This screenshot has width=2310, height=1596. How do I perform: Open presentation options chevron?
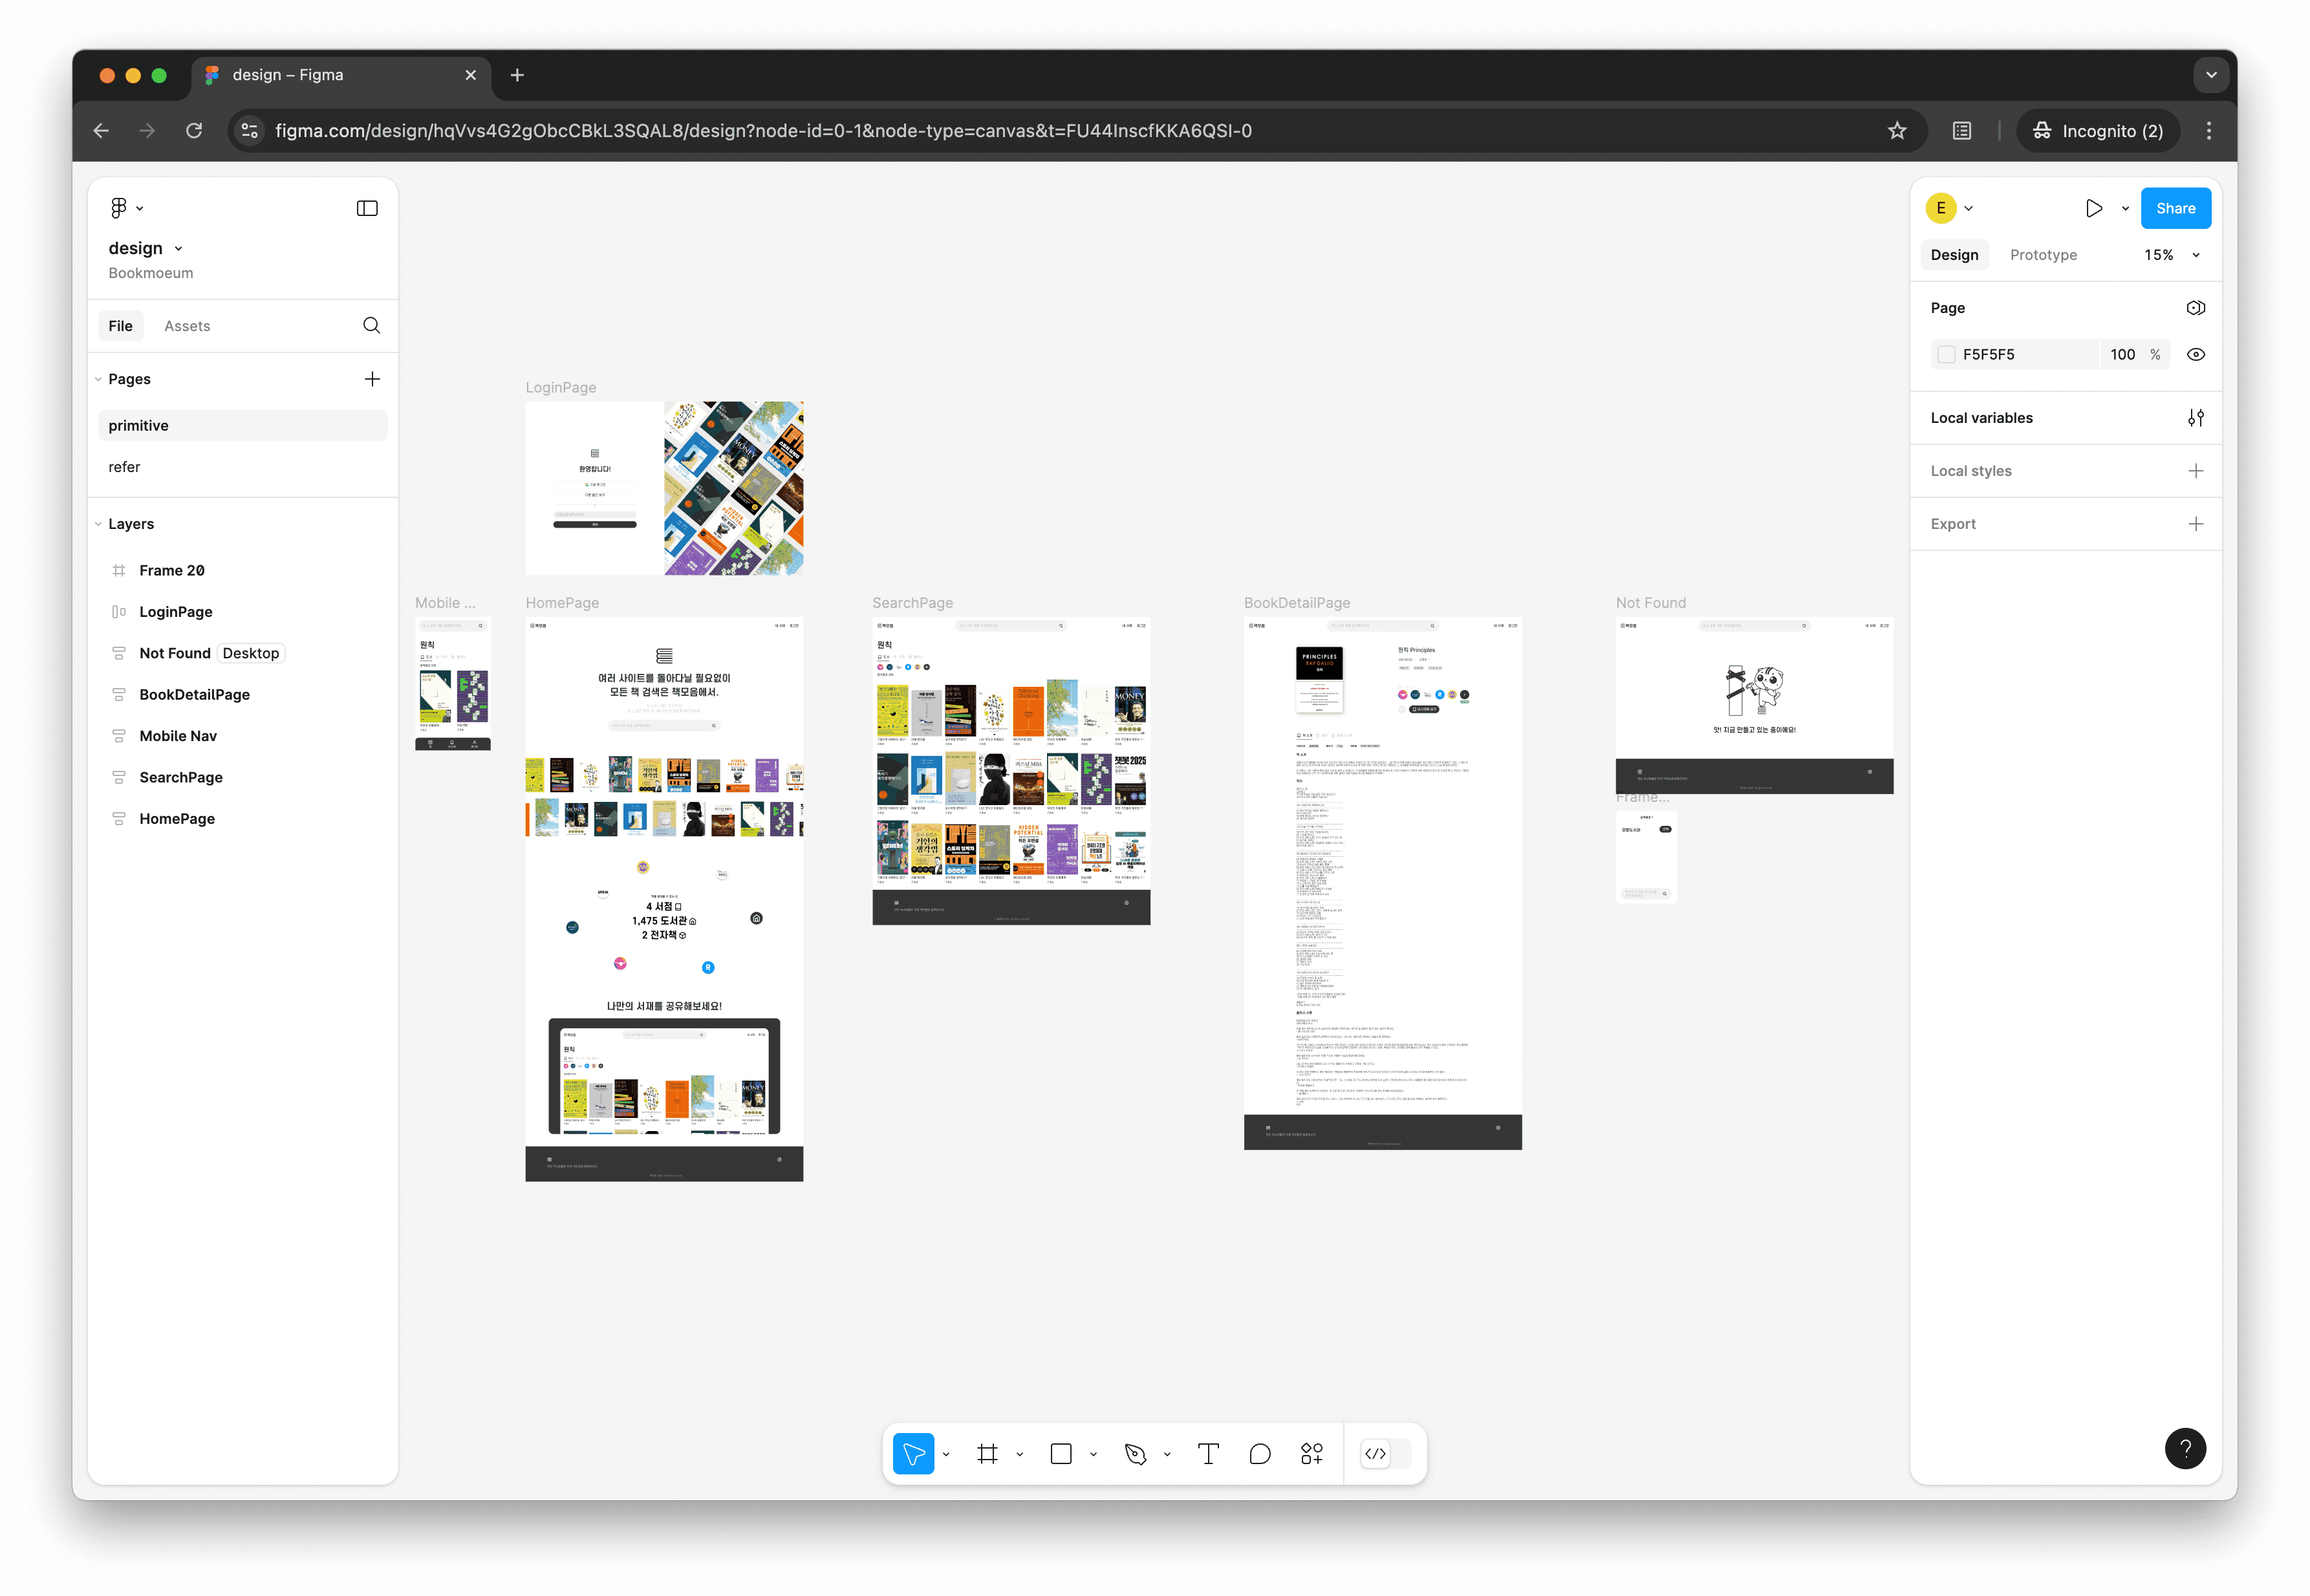2124,209
